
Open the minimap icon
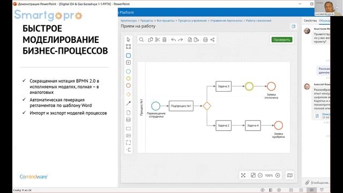point(289,175)
